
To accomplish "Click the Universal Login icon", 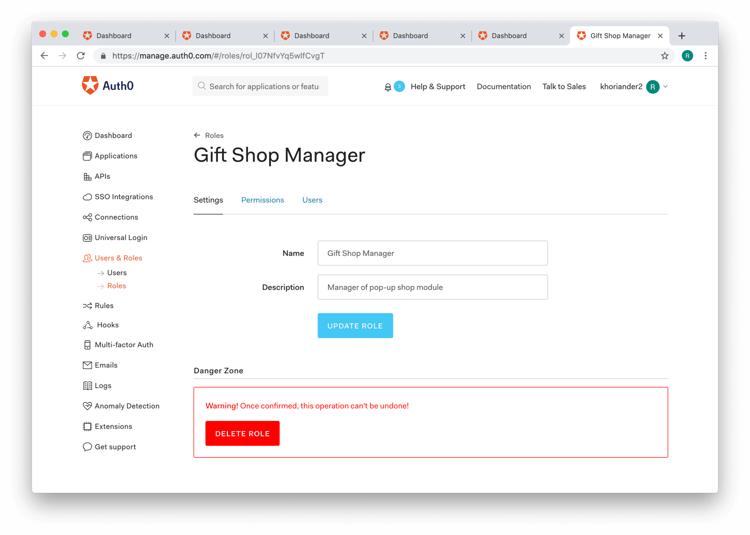I will tap(87, 238).
